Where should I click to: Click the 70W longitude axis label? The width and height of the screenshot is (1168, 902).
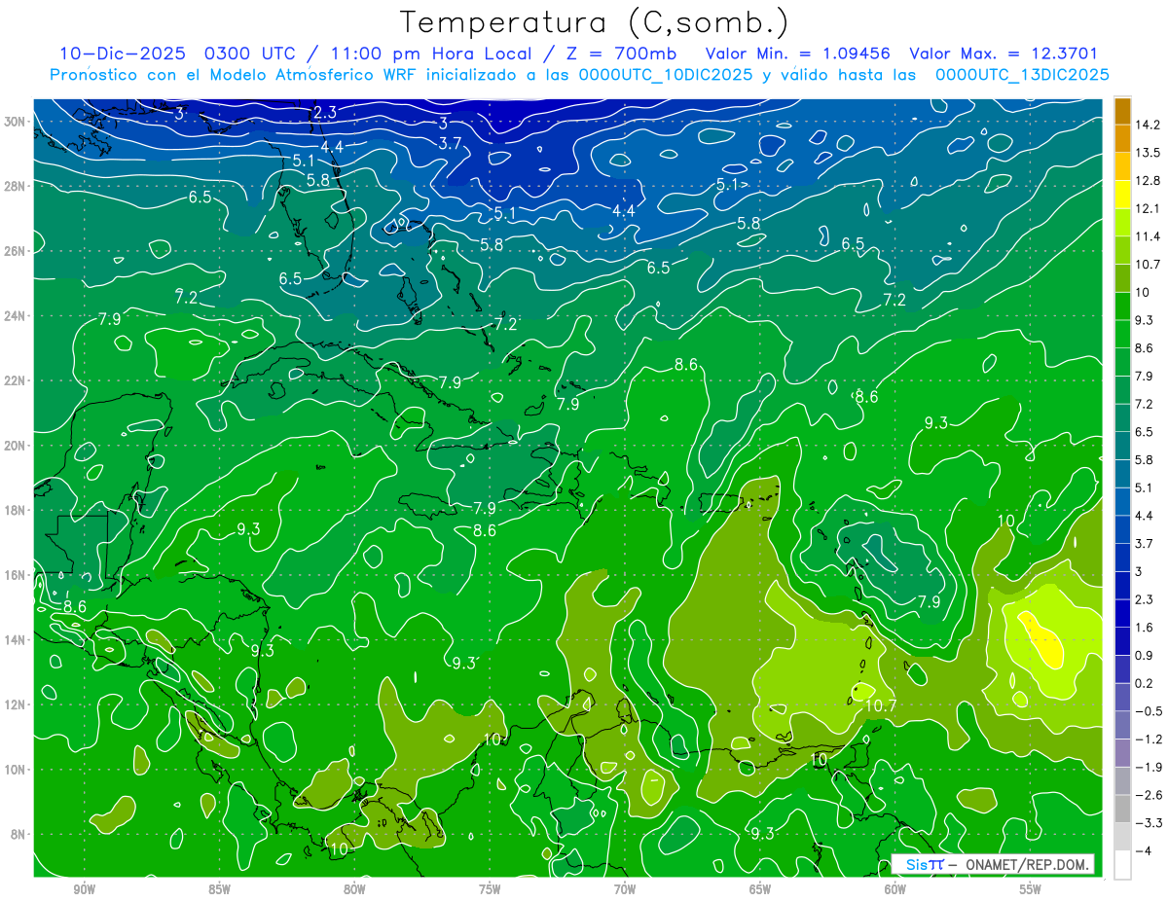click(625, 889)
